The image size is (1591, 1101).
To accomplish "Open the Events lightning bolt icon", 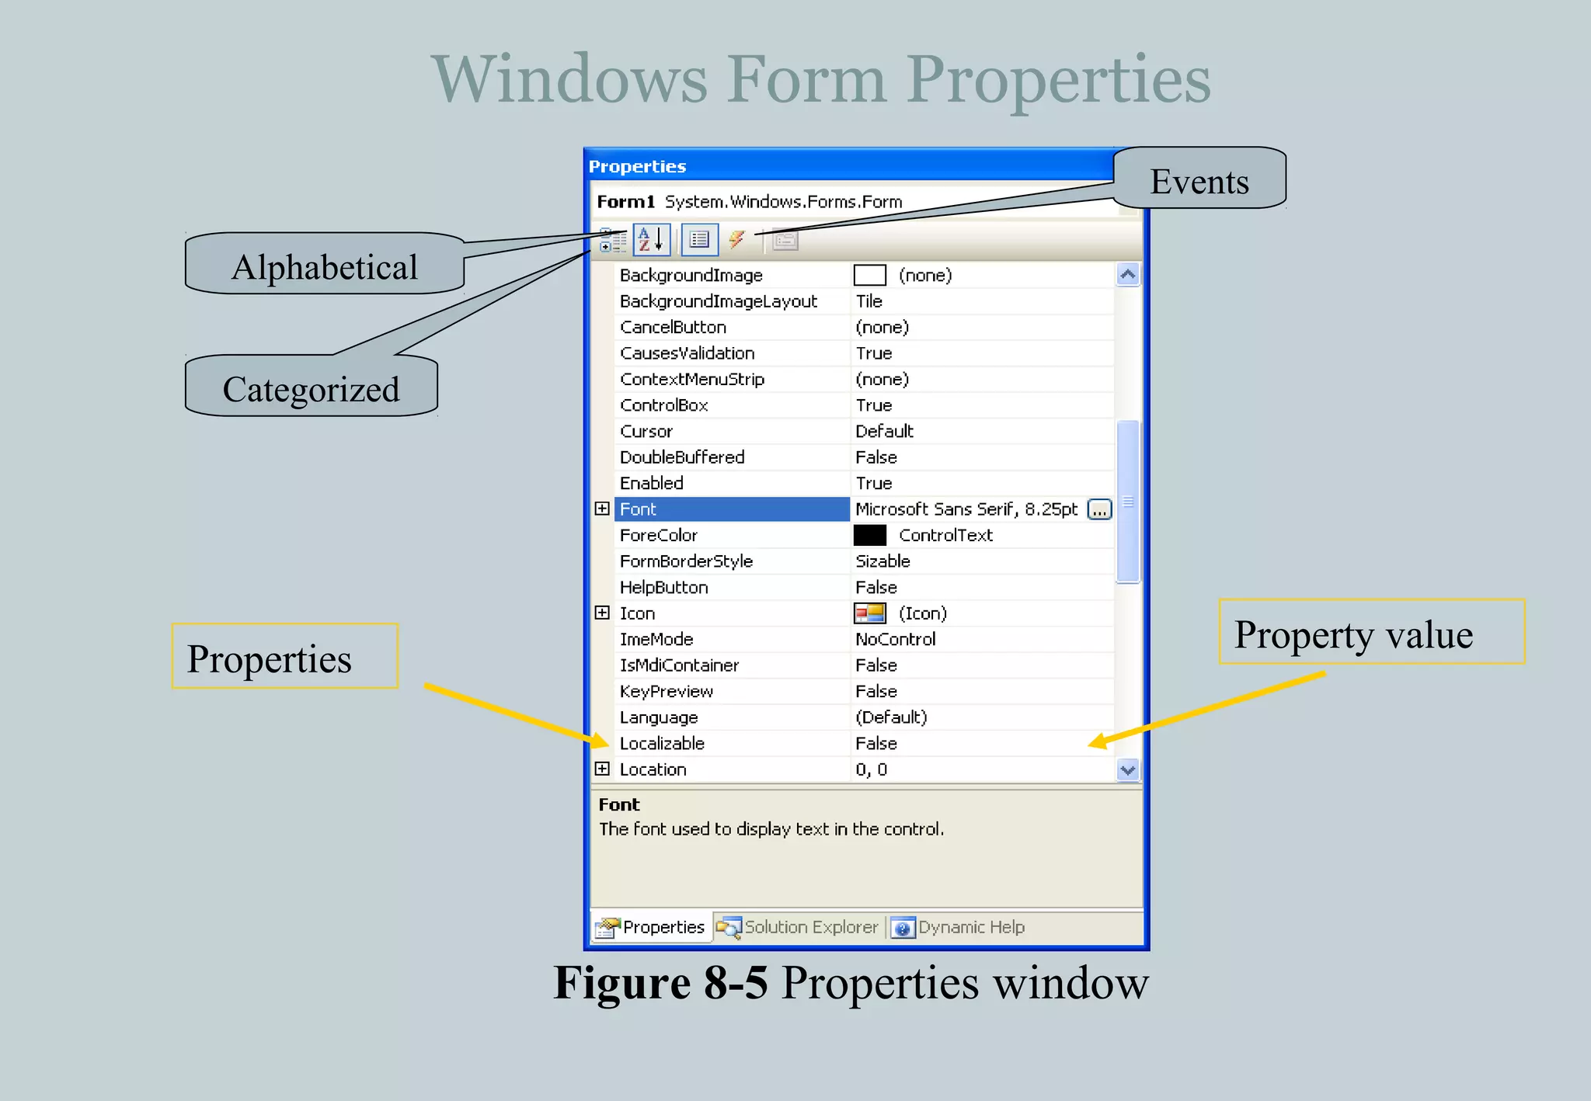I will click(737, 240).
